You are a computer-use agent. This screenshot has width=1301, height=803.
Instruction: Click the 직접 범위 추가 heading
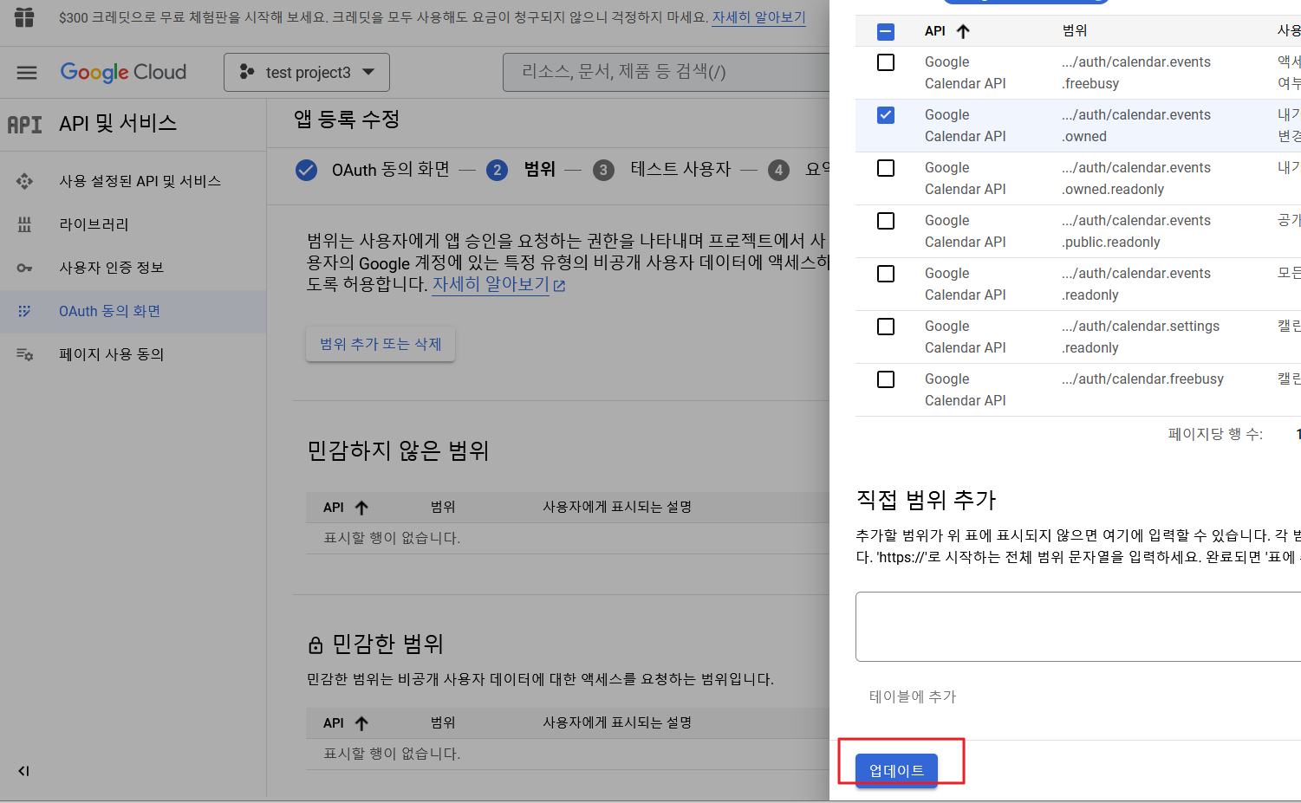[x=926, y=500]
